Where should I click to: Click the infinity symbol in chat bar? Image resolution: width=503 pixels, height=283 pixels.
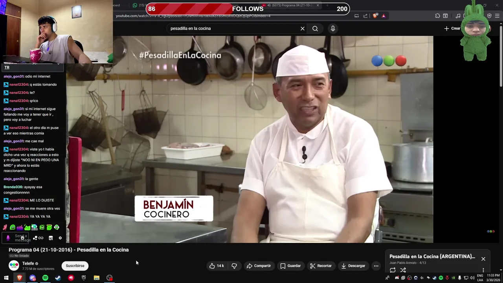(x=41, y=238)
